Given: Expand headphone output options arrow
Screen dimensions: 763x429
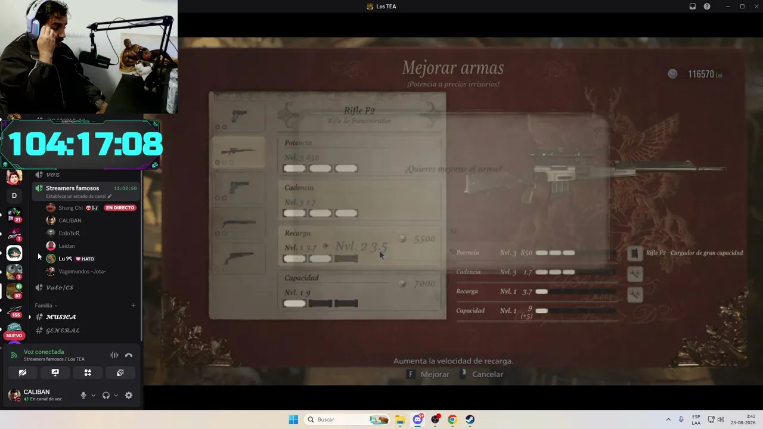Looking at the screenshot, I should pyautogui.click(x=116, y=395).
